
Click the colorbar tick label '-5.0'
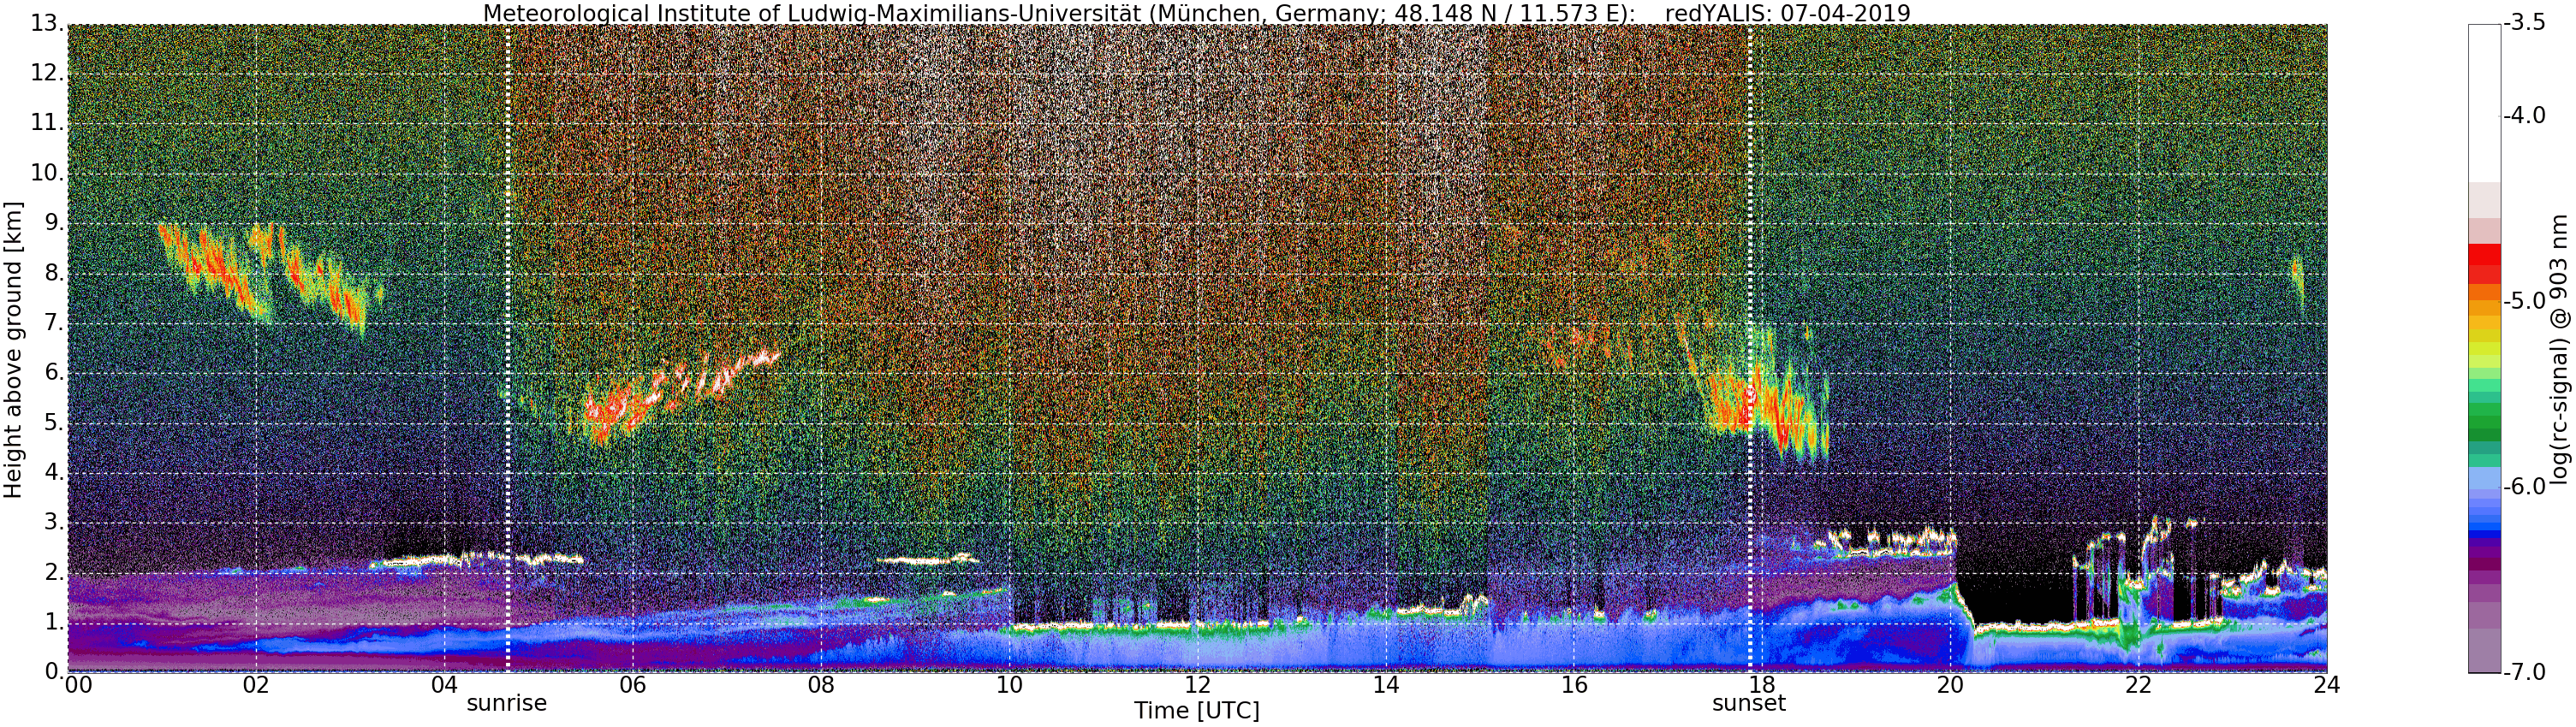[x=2524, y=302]
